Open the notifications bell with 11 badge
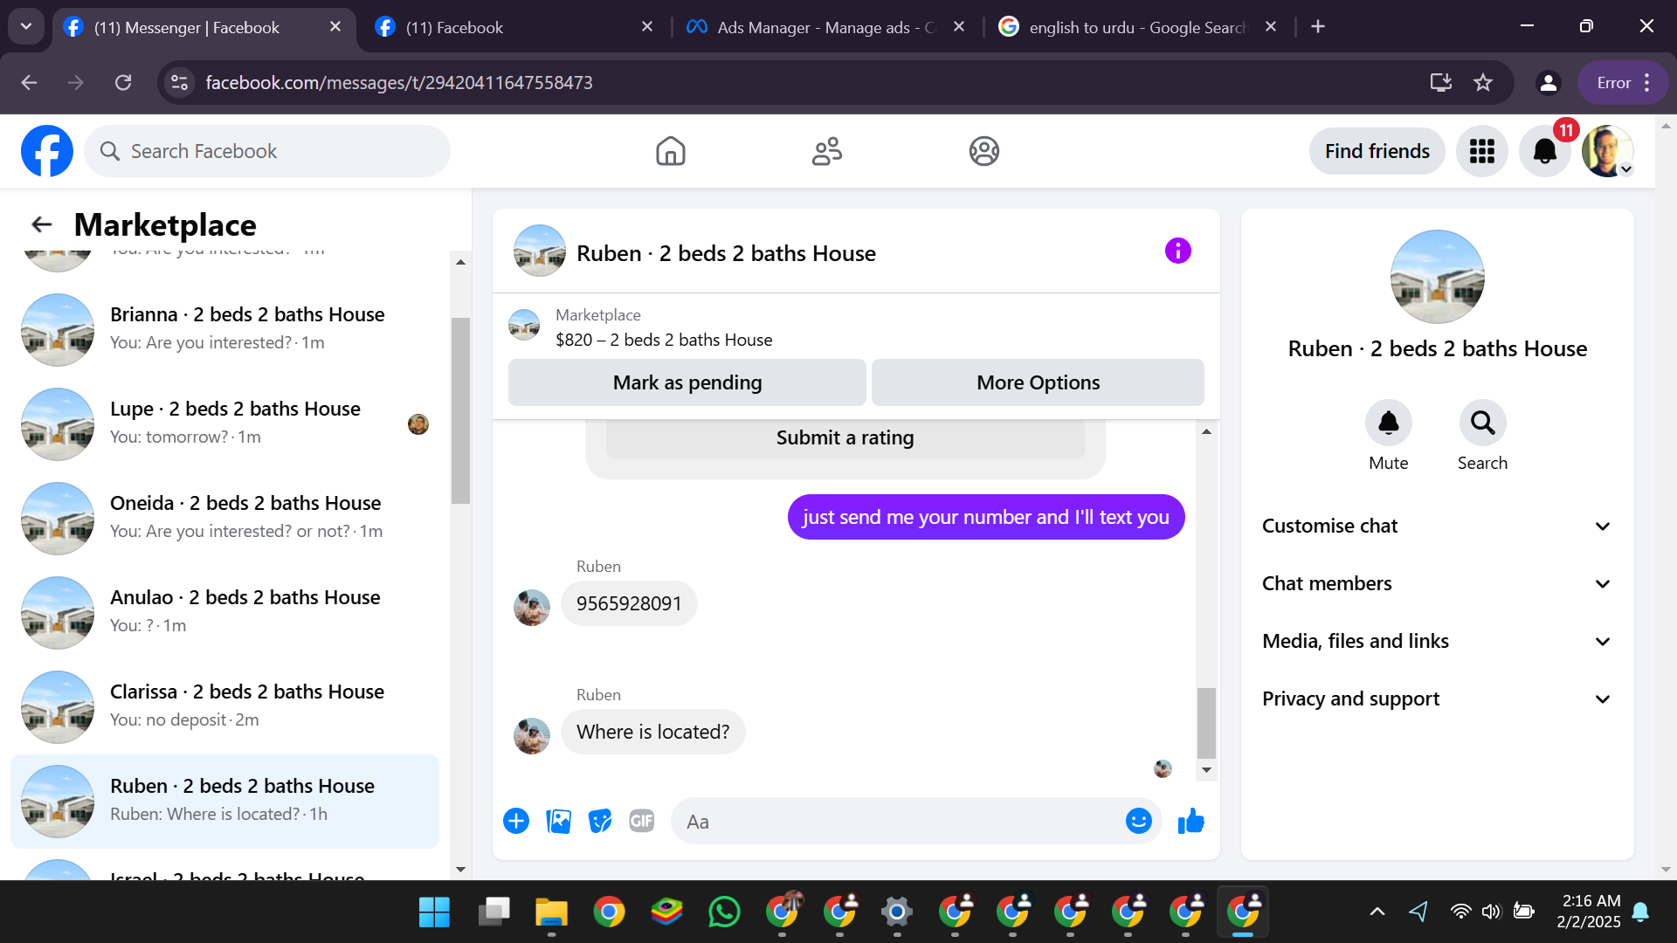1677x943 pixels. tap(1544, 151)
